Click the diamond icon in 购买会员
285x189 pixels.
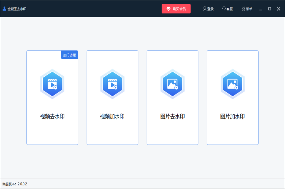click(168, 9)
